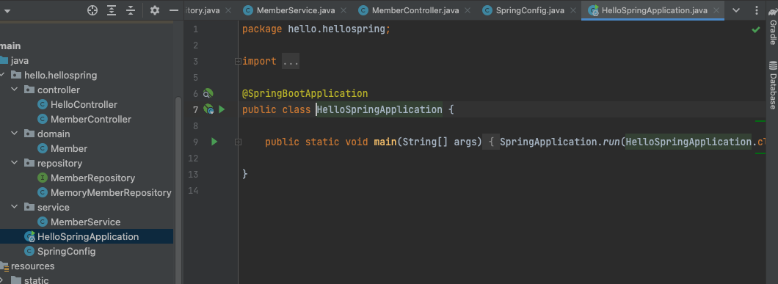Run the HelloSpringApplication class from the line 7 gutter
Viewport: 778px width, 284px height.
(x=222, y=109)
